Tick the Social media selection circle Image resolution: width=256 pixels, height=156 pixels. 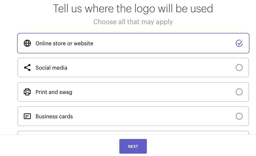tap(239, 68)
